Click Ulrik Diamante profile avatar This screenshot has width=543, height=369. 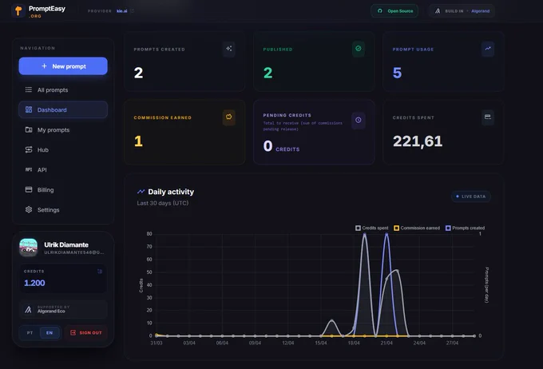(29, 248)
